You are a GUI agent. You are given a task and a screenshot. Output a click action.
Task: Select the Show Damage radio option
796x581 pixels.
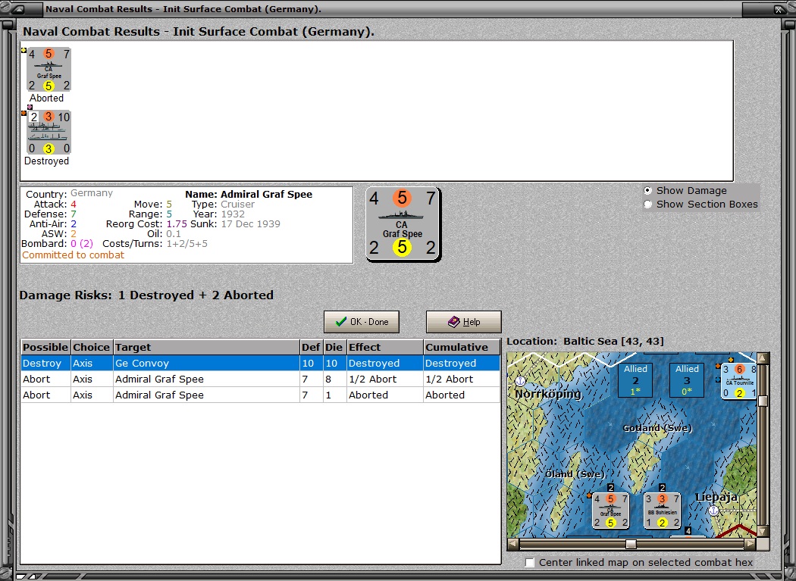point(647,191)
